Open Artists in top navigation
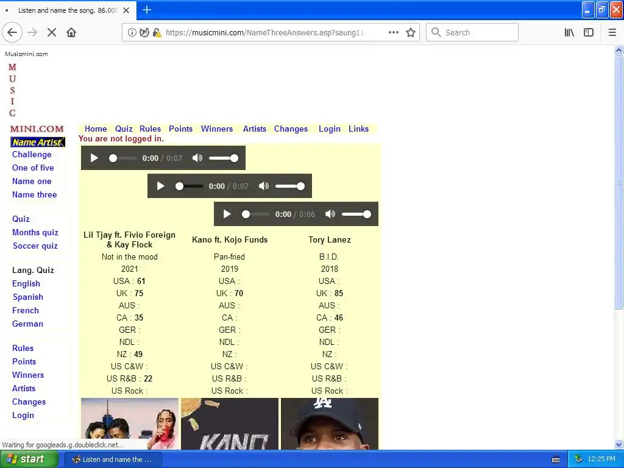This screenshot has height=468, width=624. (x=255, y=129)
